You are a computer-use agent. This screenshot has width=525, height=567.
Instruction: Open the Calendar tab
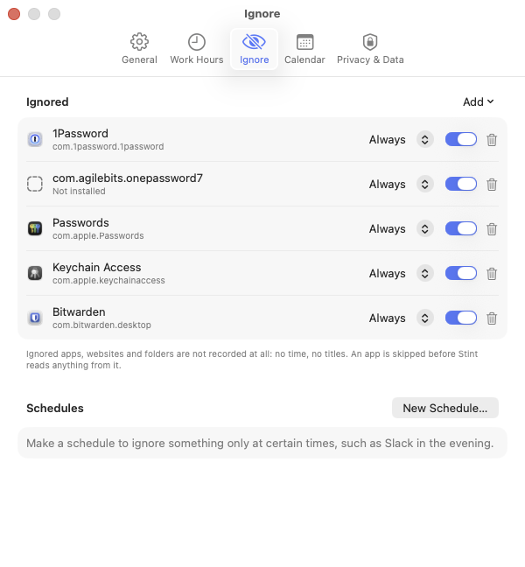[304, 49]
